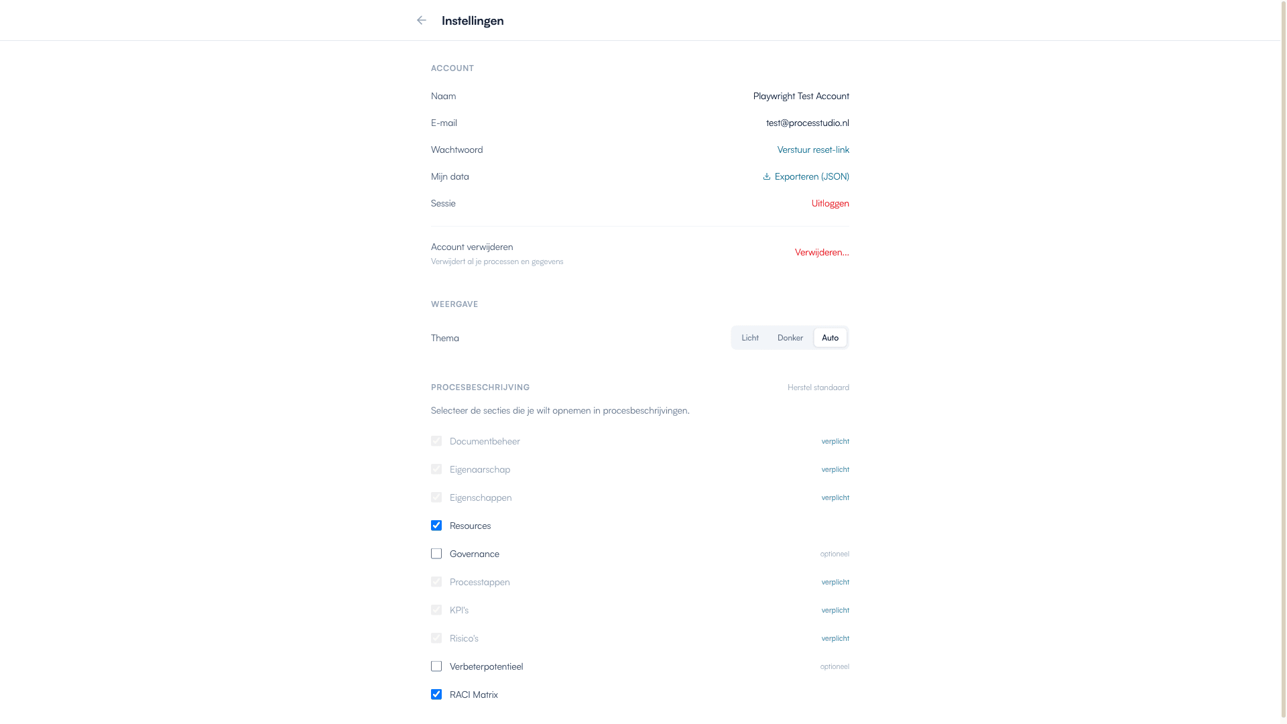Switch theme to Donker
This screenshot has width=1287, height=724.
[790, 337]
